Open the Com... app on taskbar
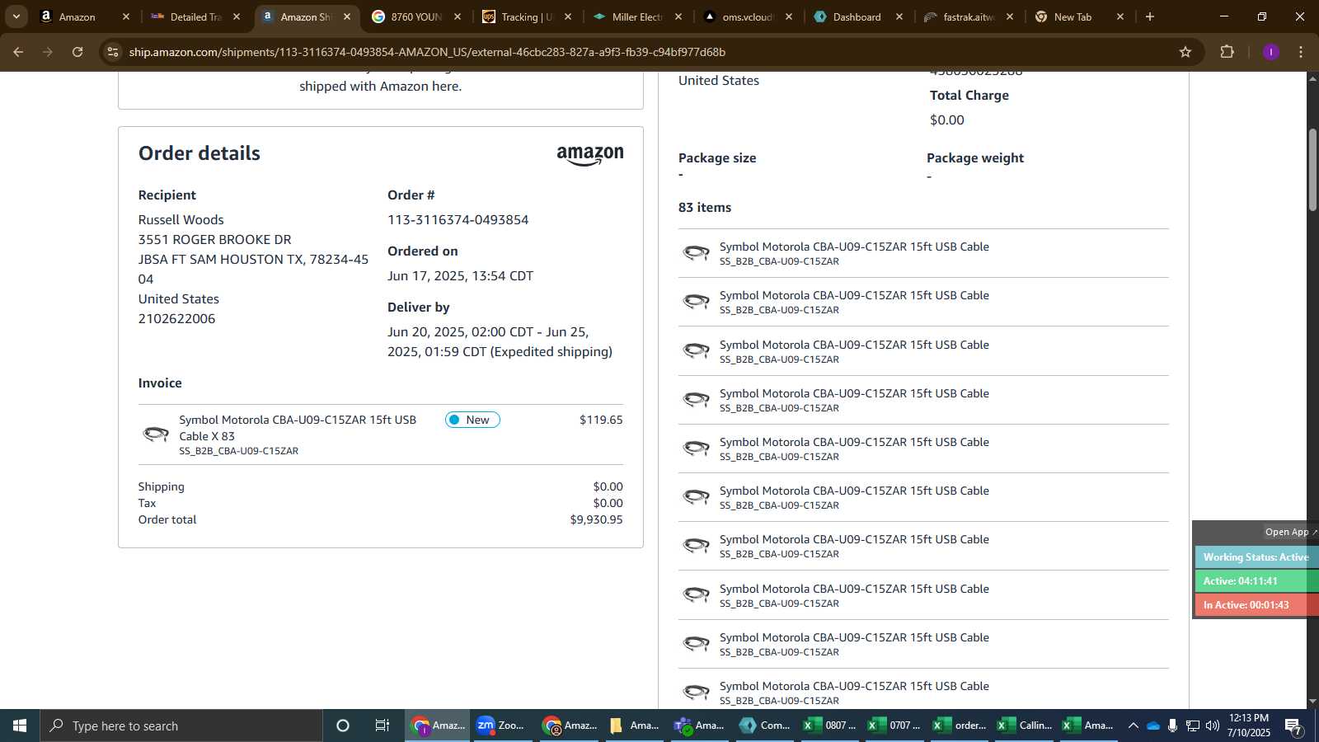This screenshot has height=742, width=1319. click(x=765, y=726)
